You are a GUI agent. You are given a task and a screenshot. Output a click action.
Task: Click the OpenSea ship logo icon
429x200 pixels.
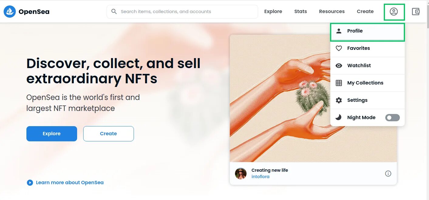(x=10, y=12)
